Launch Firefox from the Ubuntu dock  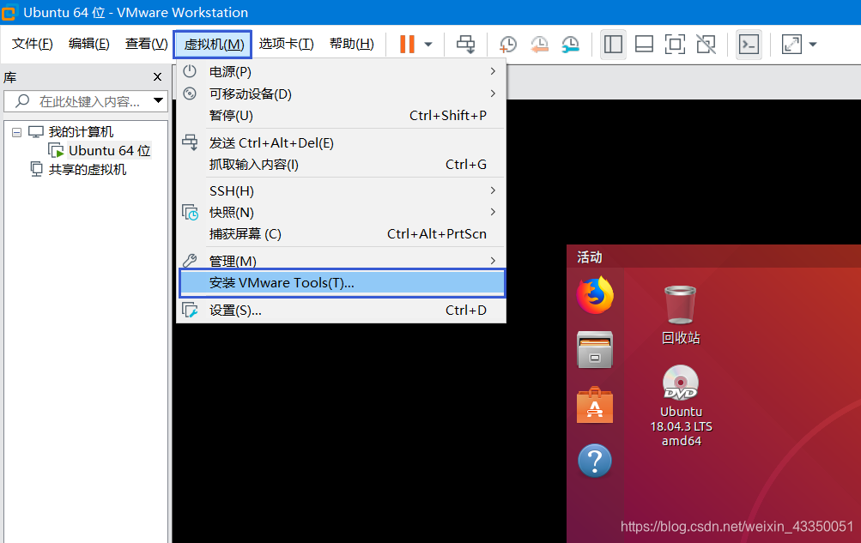click(x=595, y=295)
